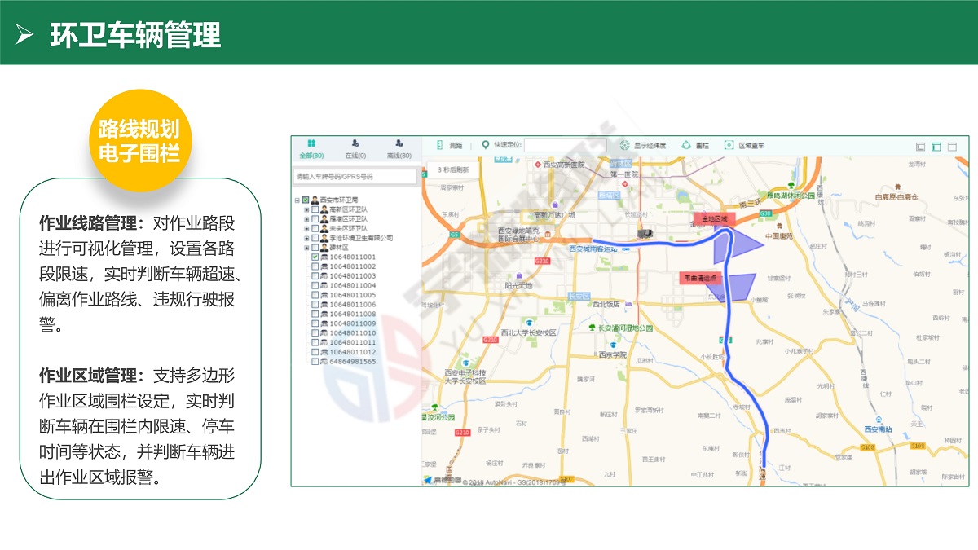The height and width of the screenshot is (550, 978).
Task: Check vehicle 10648011006 checkbox
Action: [x=315, y=305]
